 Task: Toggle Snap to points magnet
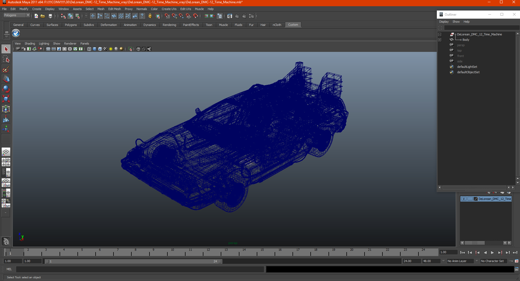point(181,16)
